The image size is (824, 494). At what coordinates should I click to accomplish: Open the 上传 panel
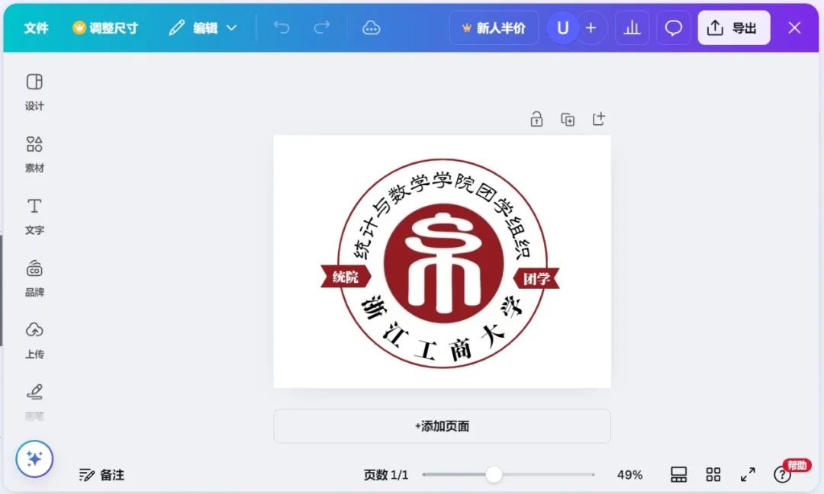[34, 340]
